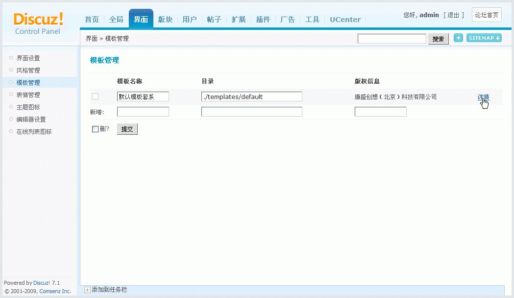The image size is (514, 298).
Task: Open 在线列表图标 in sidebar
Action: coord(34,132)
